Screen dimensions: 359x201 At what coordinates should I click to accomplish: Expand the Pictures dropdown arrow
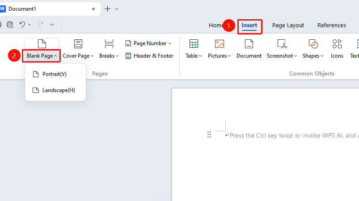229,56
